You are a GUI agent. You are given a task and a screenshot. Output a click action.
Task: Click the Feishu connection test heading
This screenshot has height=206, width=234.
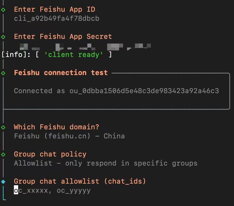[x=61, y=73]
